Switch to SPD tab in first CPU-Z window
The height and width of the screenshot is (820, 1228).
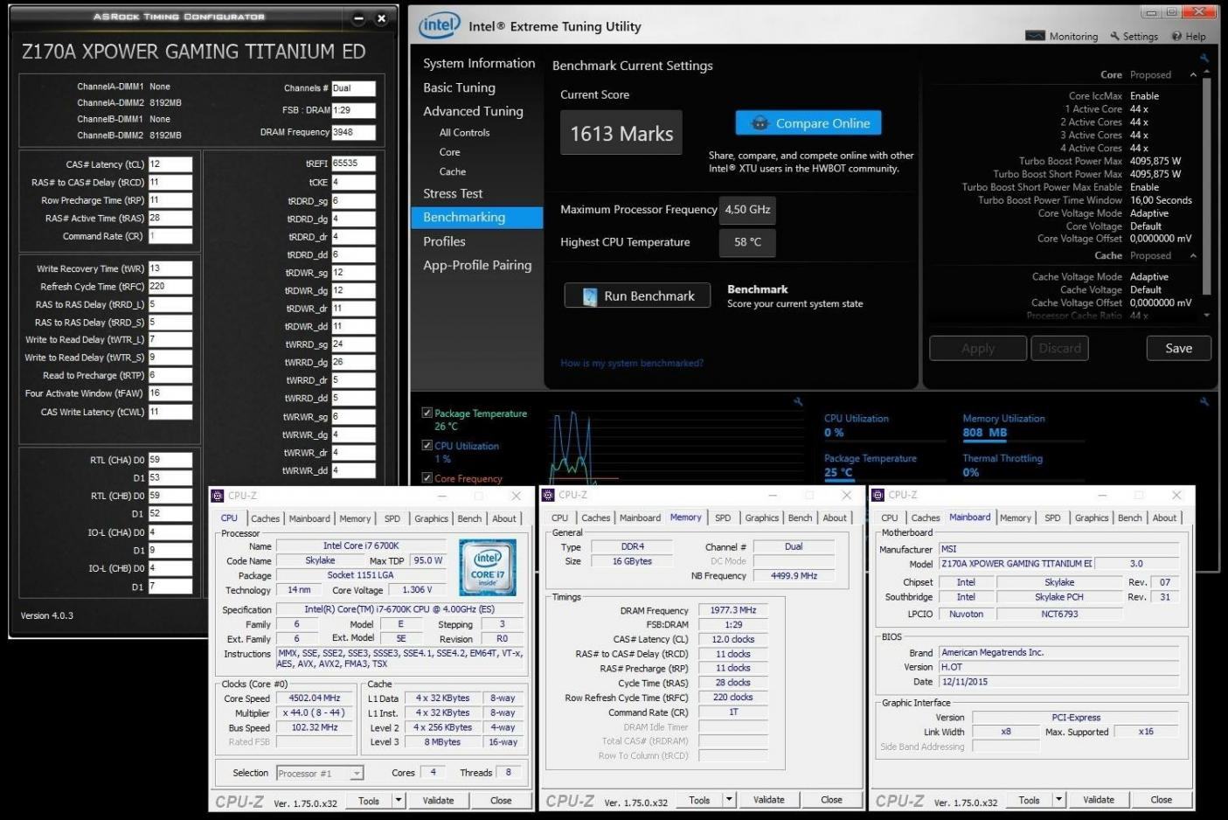coord(392,518)
